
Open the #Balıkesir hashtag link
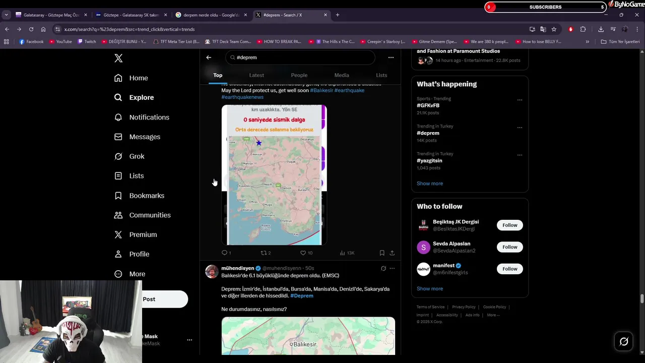tap(321, 90)
